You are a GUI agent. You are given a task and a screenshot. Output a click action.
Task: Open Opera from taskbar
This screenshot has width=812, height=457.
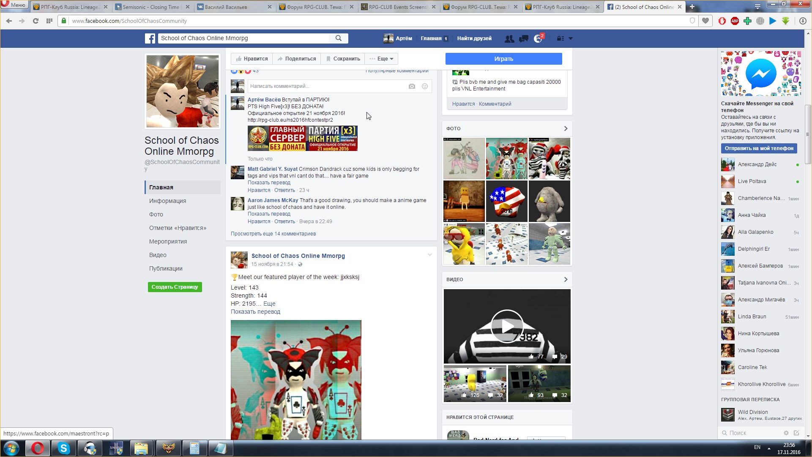[x=37, y=448]
